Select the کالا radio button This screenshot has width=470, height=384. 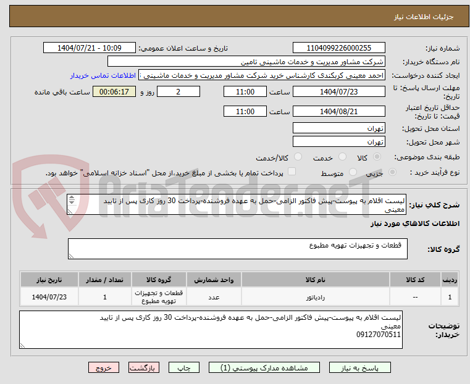(x=377, y=157)
